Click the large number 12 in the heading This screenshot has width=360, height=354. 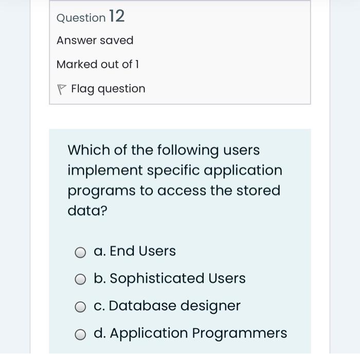coord(117,16)
